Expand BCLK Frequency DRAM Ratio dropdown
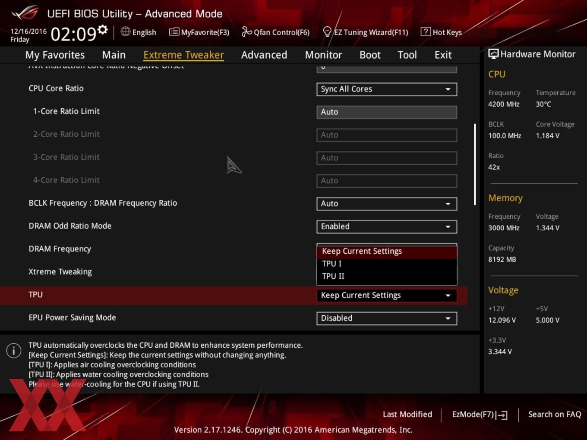 tap(387, 204)
